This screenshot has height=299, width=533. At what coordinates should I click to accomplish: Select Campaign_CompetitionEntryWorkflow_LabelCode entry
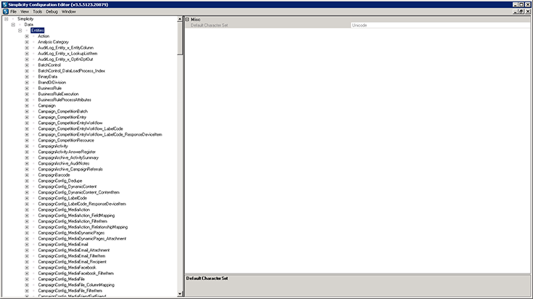[x=80, y=128]
